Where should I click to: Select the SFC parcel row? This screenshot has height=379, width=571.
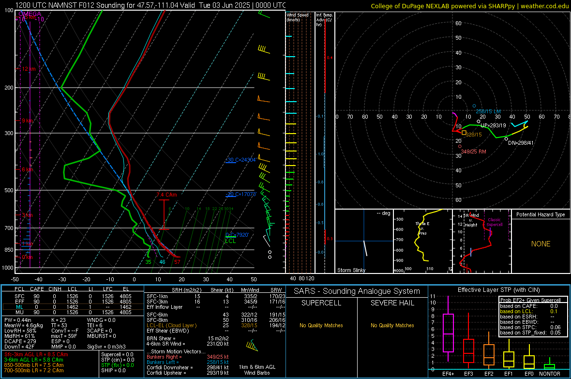coord(73,296)
